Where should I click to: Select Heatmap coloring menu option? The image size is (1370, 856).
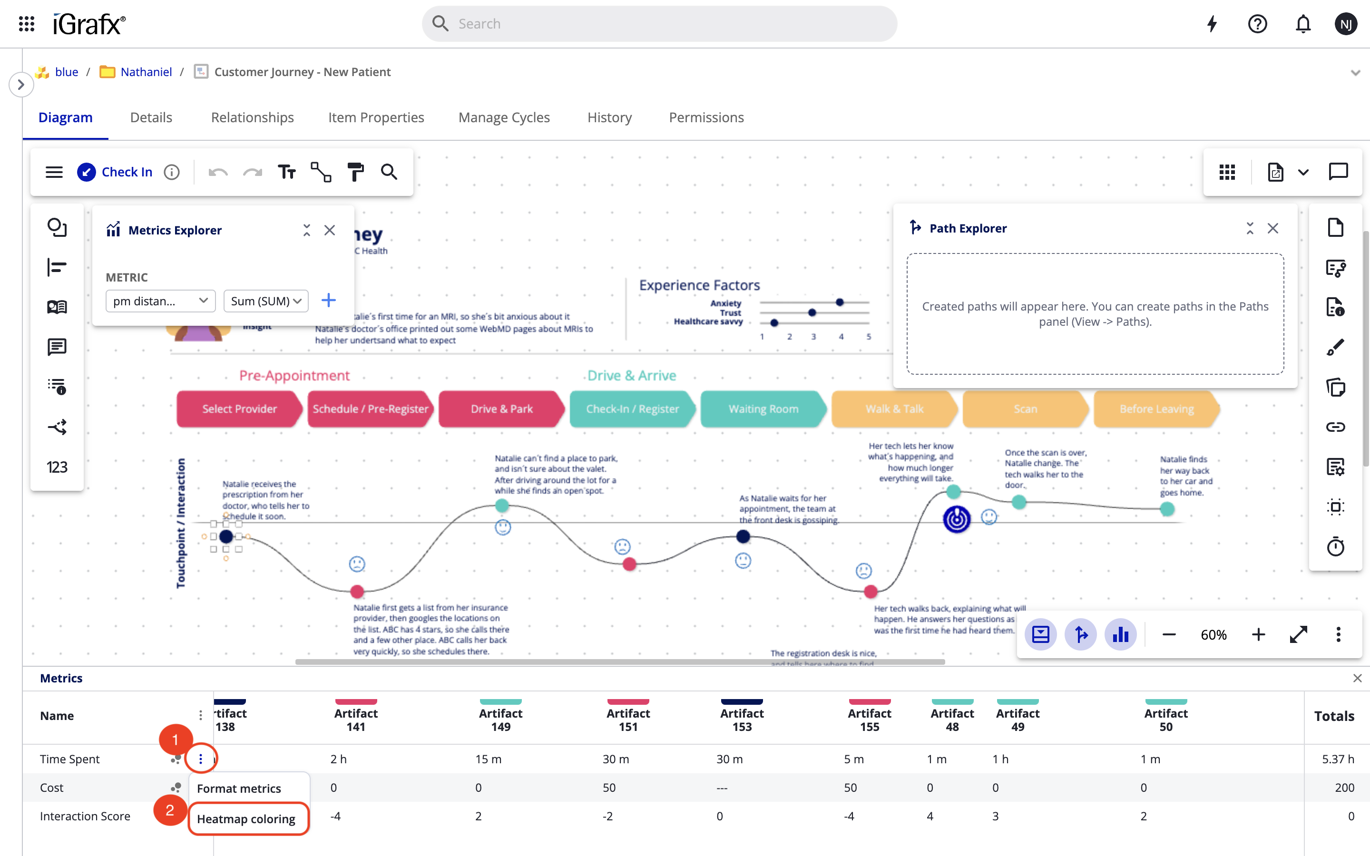246,818
